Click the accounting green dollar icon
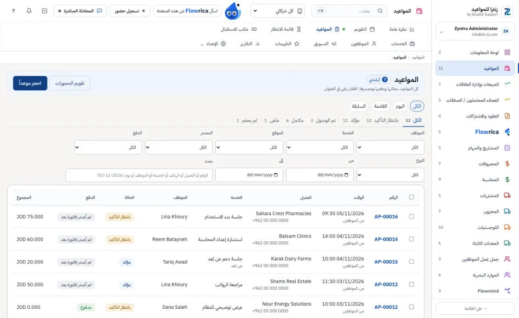The height and width of the screenshot is (318, 519). (x=507, y=180)
